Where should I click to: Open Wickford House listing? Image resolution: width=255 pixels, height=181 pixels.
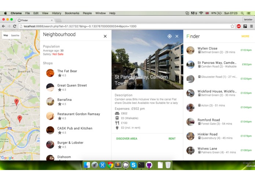[219, 93]
